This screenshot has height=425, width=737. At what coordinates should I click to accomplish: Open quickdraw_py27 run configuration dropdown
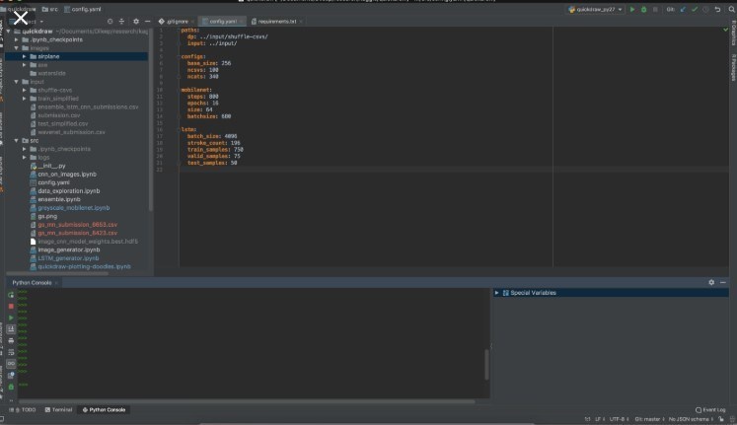pos(596,10)
